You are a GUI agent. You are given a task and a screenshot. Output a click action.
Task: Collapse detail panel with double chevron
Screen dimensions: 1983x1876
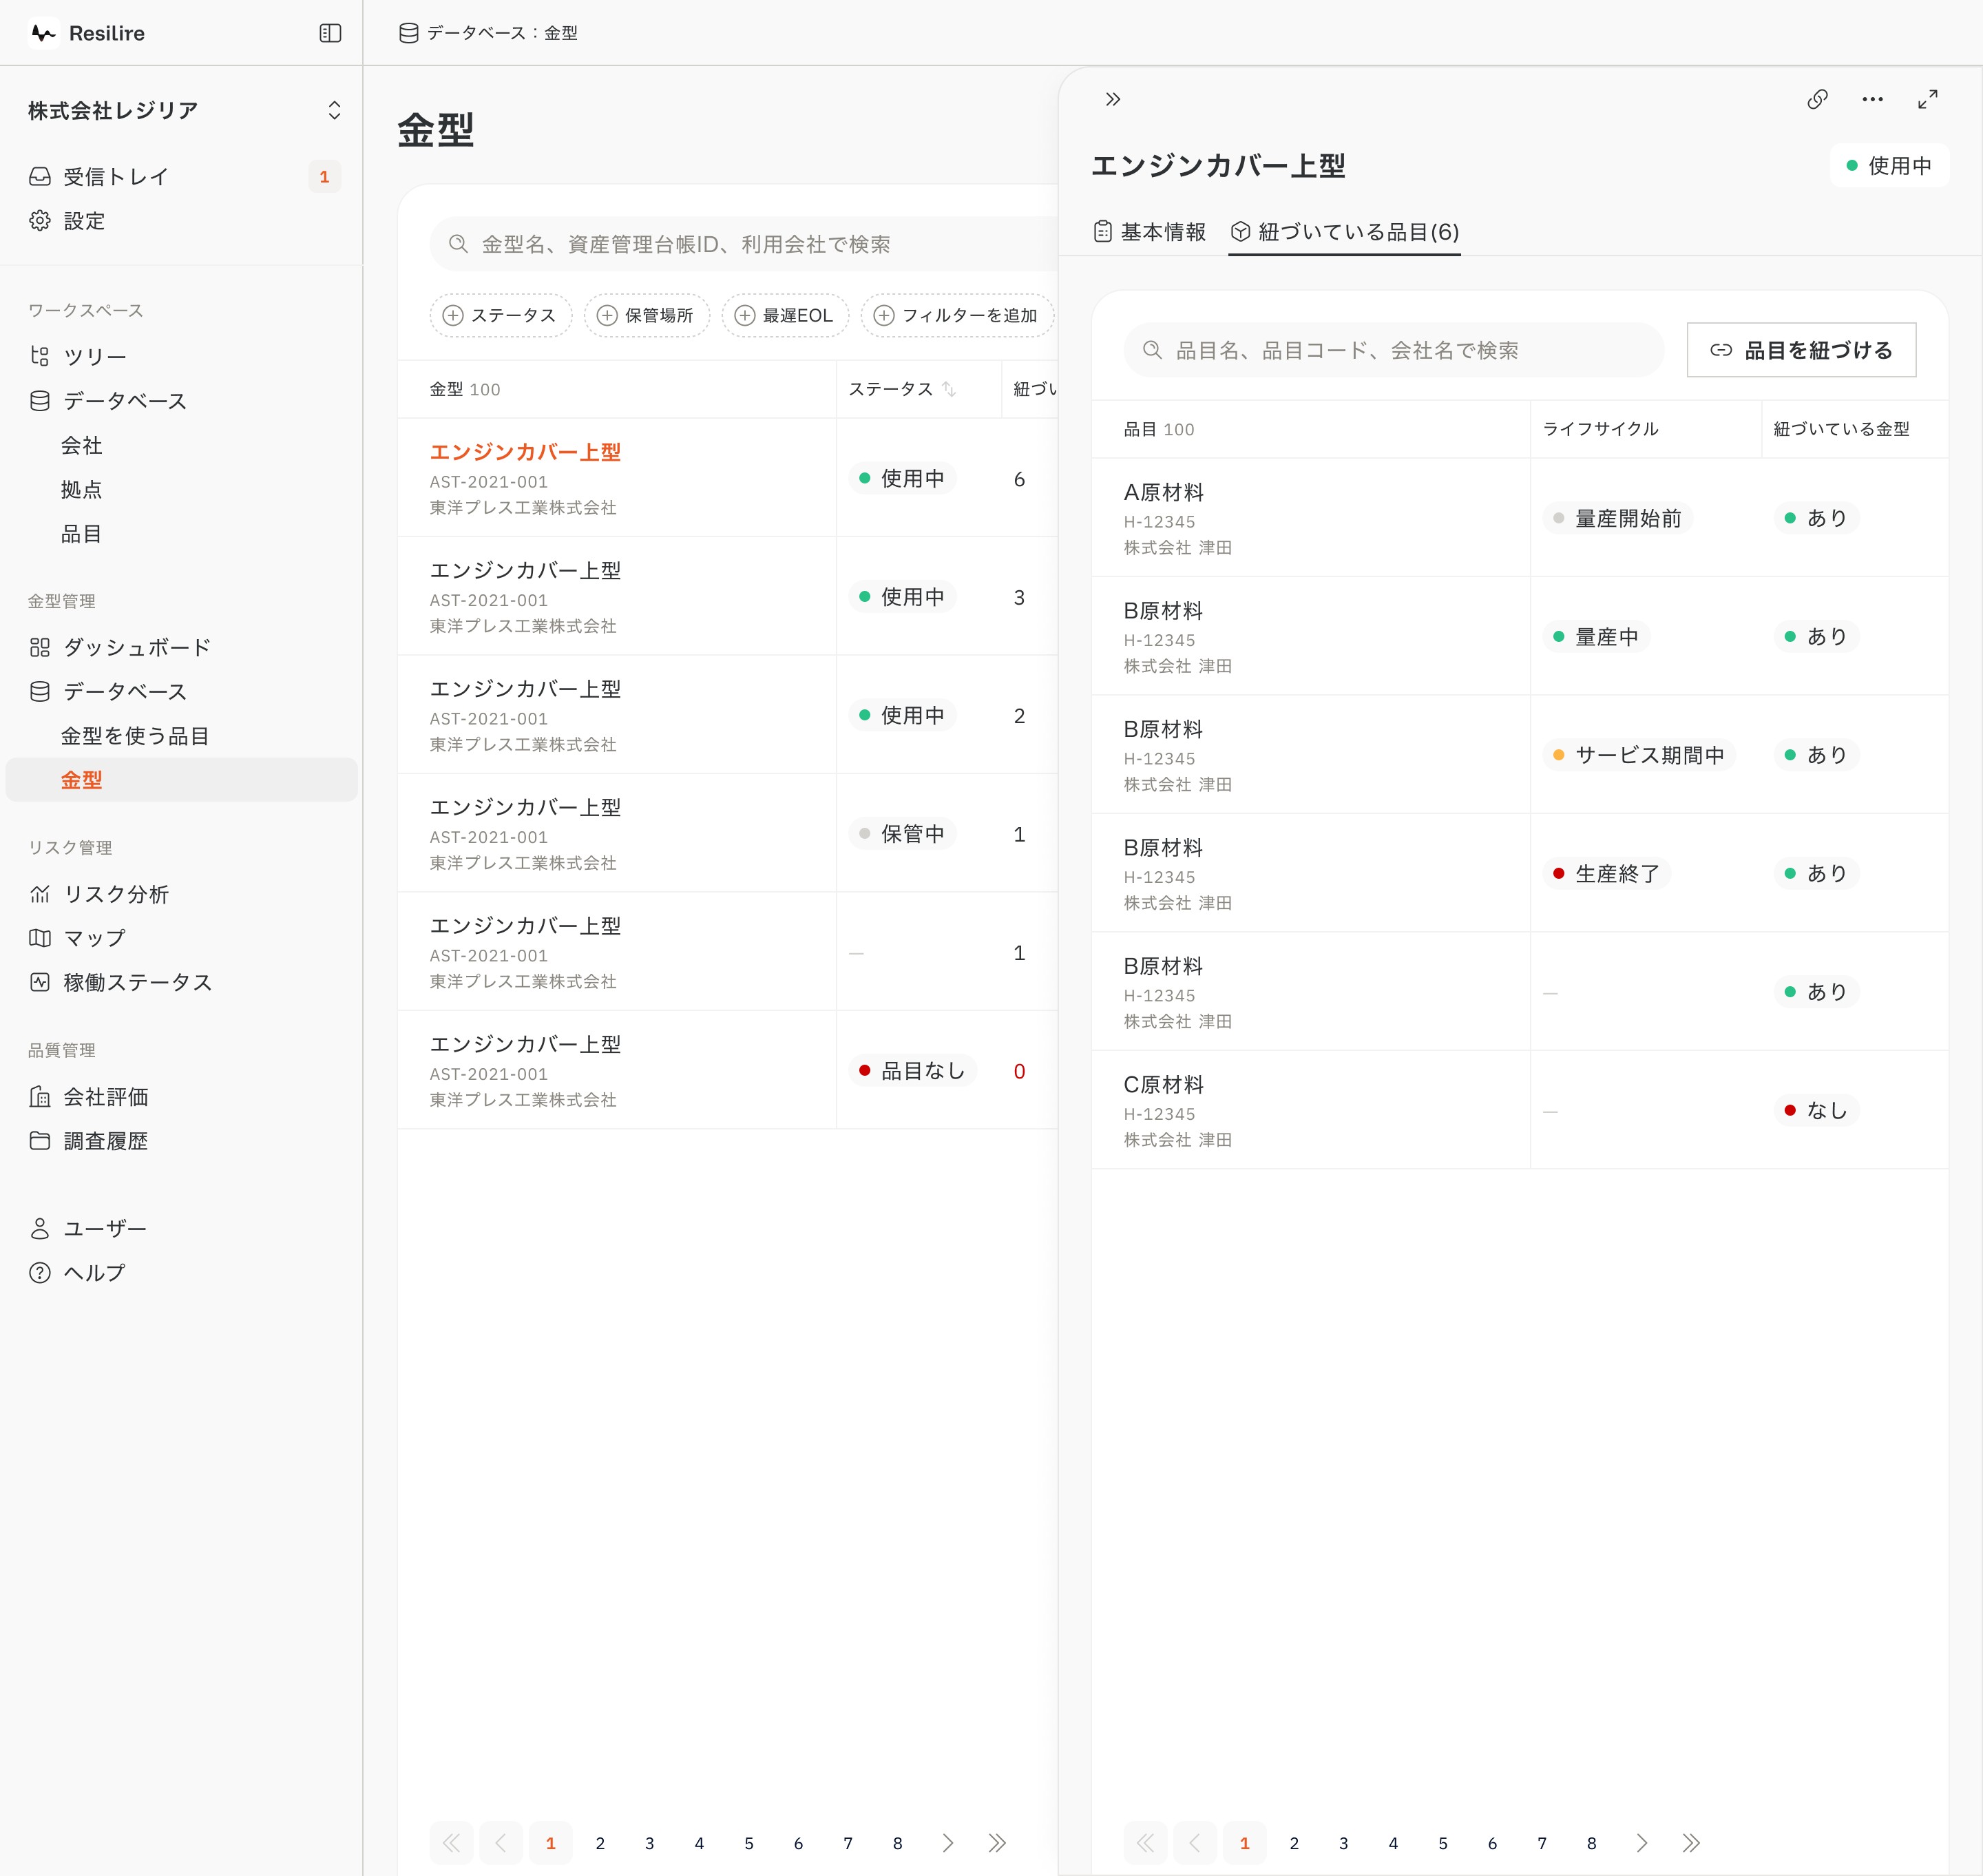tap(1113, 99)
